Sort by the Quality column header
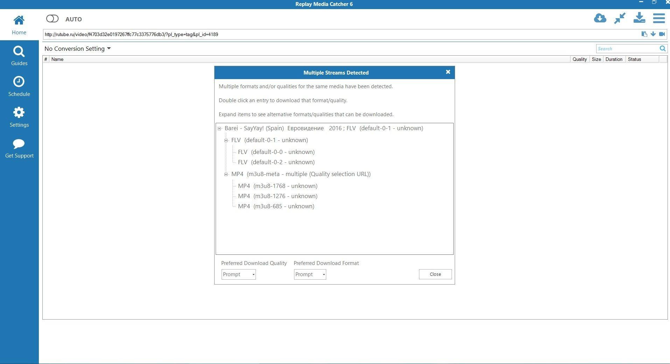The height and width of the screenshot is (364, 670). 580,59
